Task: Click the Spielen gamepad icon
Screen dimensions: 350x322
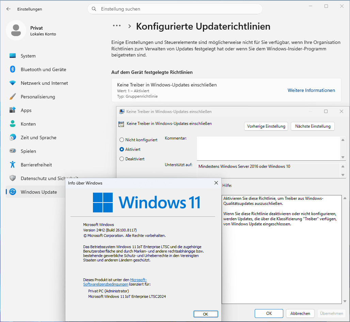Action: point(13,151)
